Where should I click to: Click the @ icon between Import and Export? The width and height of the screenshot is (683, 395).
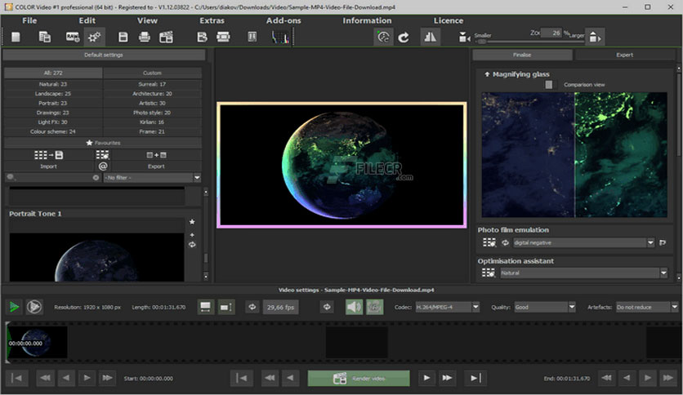(103, 166)
